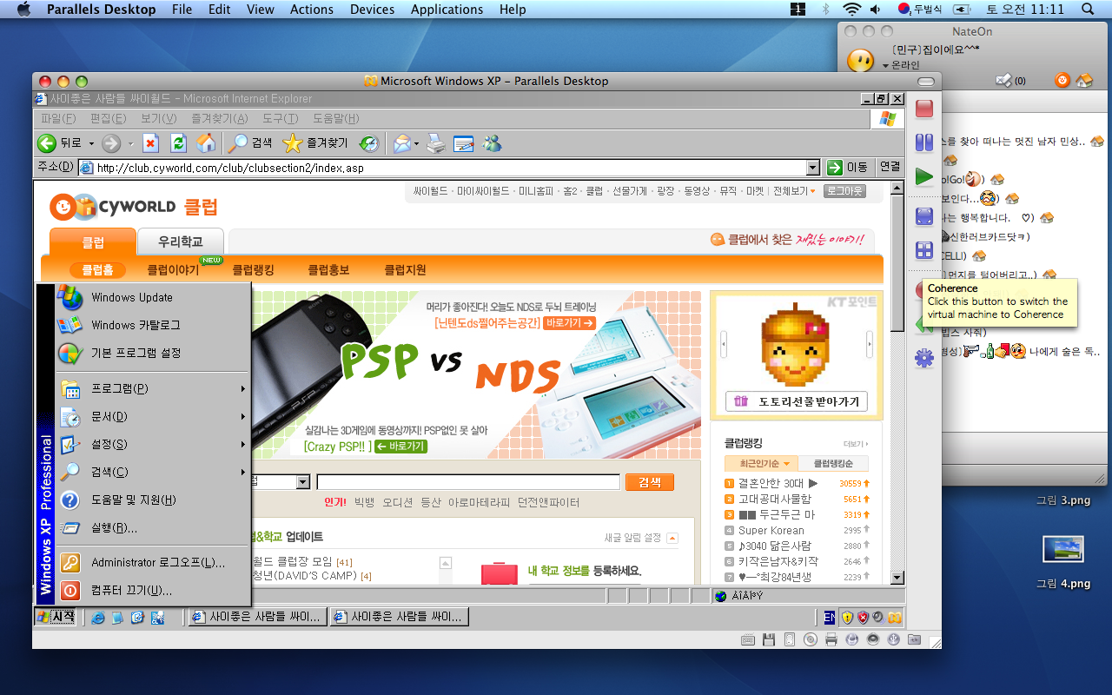Click the IE Print icon

pos(435,143)
